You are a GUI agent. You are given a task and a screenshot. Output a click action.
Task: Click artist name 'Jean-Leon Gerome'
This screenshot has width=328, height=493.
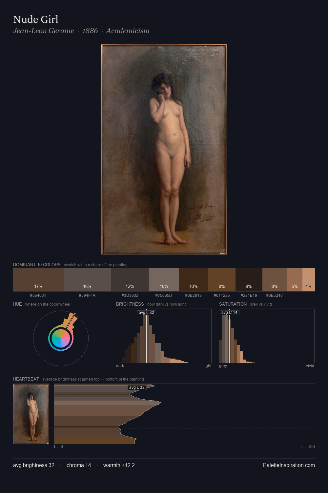coord(43,31)
